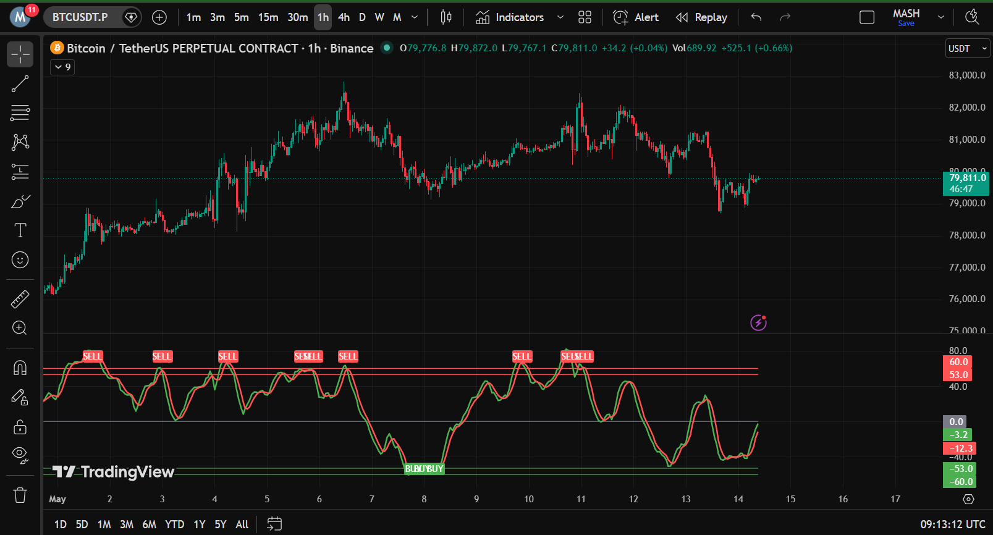Switch to the 30m timeframe

pos(298,17)
